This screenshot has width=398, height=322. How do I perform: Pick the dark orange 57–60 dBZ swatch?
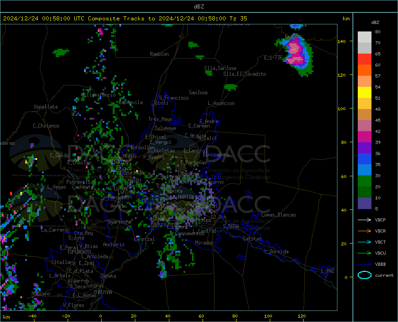click(x=364, y=70)
